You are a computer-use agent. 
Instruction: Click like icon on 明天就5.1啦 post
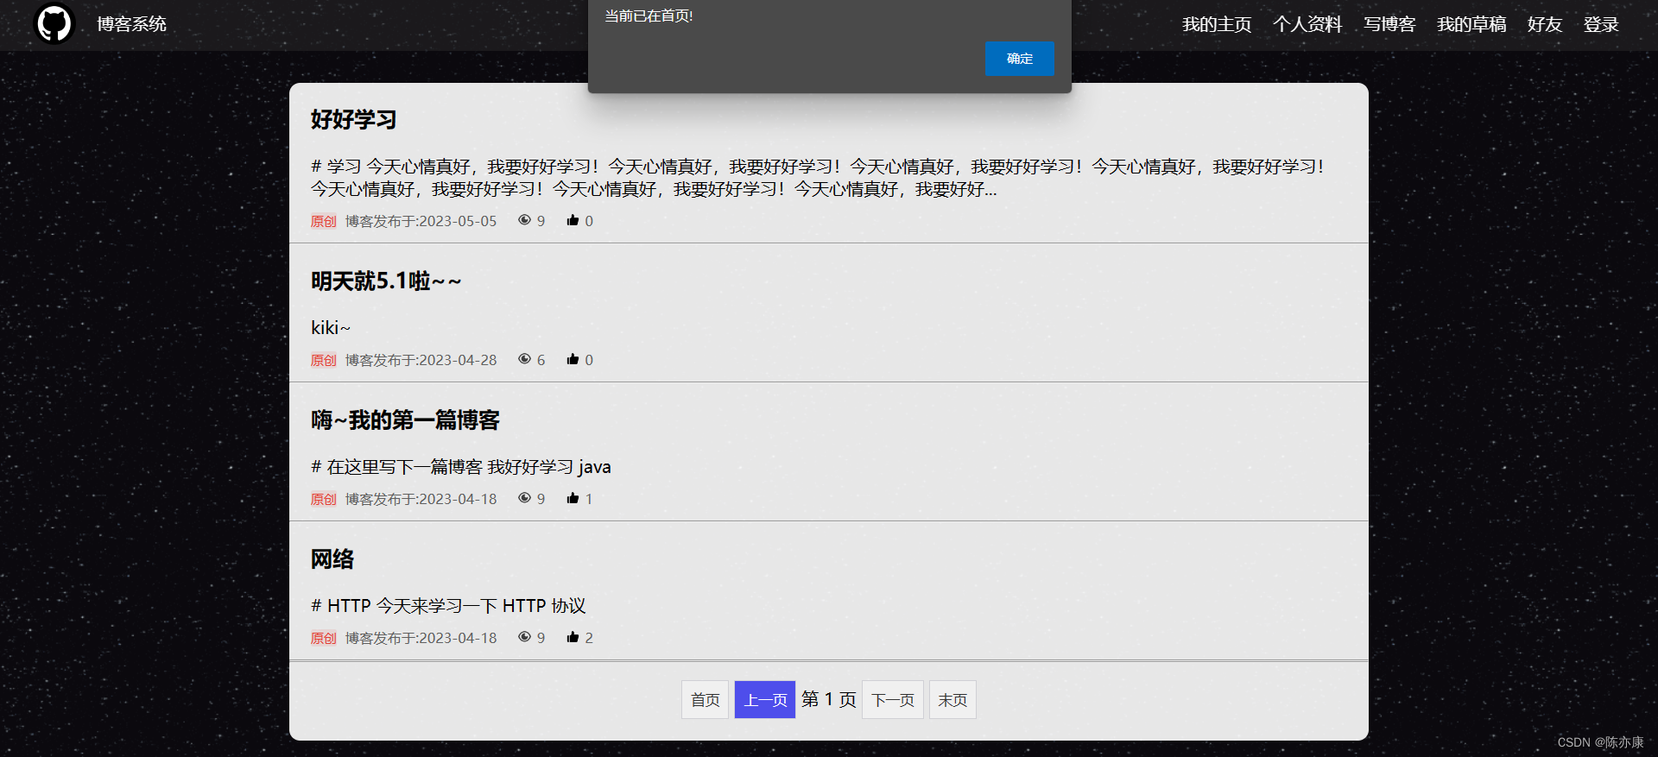pyautogui.click(x=573, y=359)
